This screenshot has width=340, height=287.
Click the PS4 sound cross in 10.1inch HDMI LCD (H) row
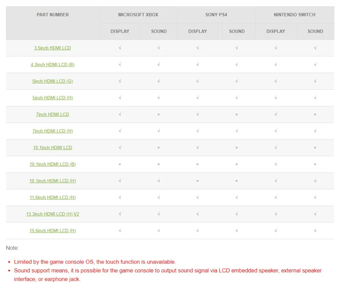pos(237,181)
